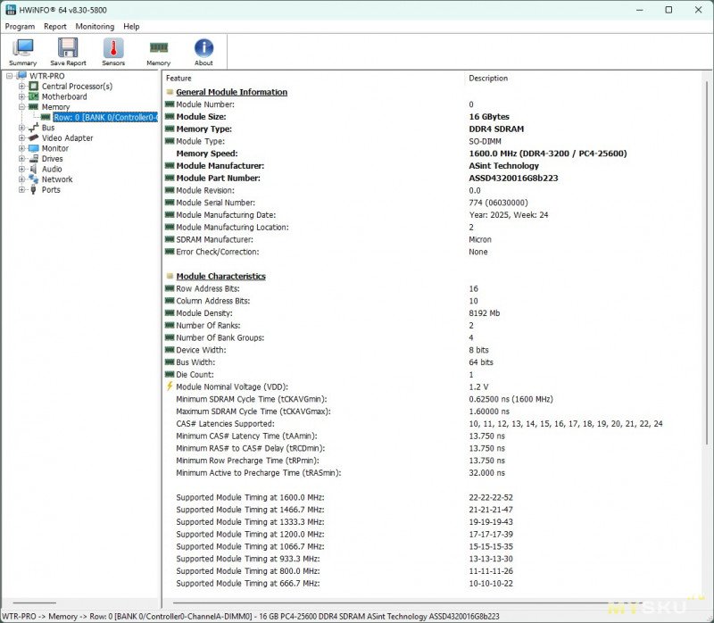Select the Network tree item label
714x623 pixels.
(57, 179)
